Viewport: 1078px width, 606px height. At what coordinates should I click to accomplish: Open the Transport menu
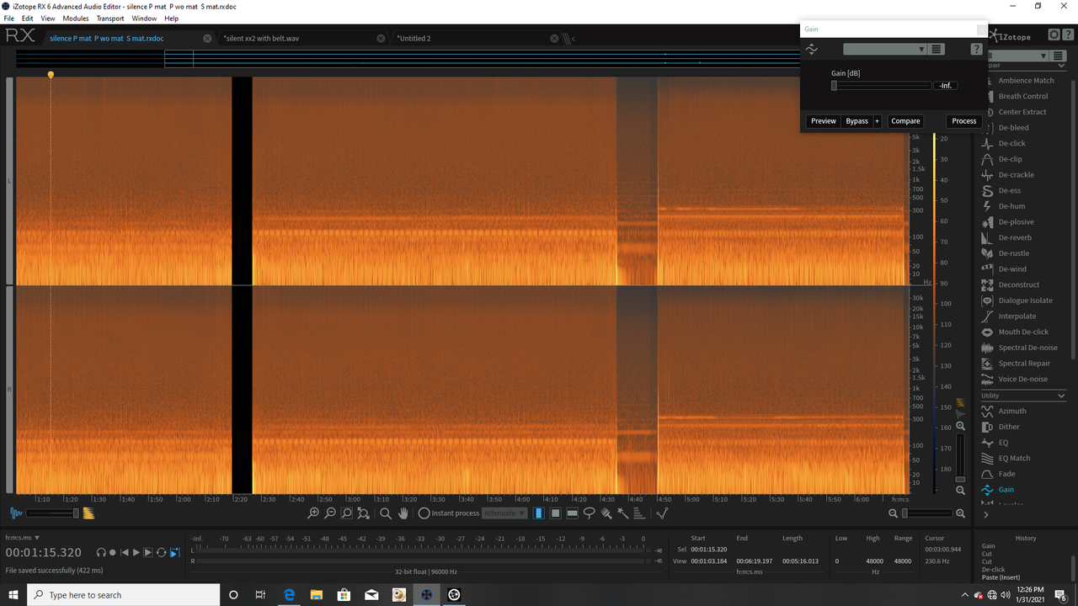pyautogui.click(x=110, y=19)
